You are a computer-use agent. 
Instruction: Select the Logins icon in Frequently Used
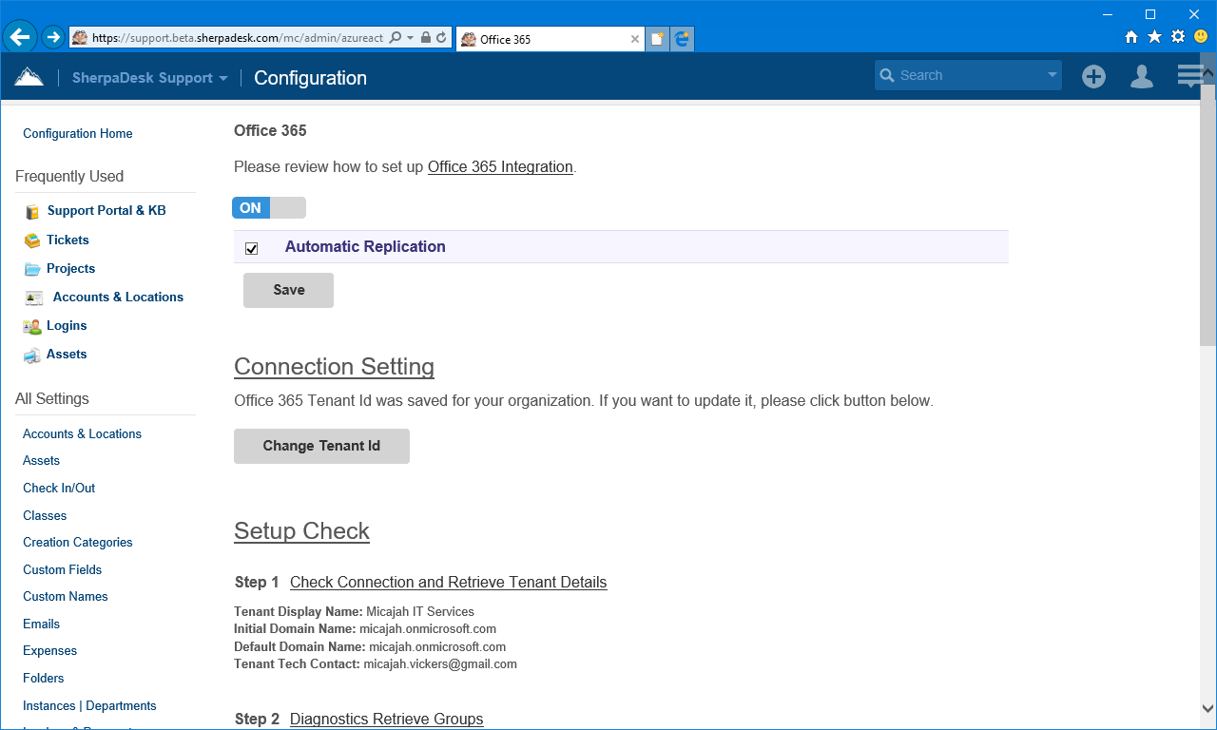click(x=31, y=325)
